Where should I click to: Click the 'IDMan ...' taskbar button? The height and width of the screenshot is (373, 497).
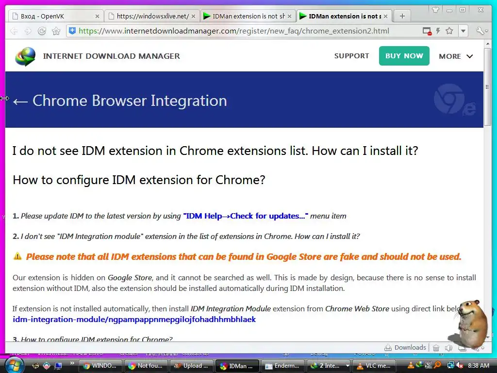tap(237, 366)
